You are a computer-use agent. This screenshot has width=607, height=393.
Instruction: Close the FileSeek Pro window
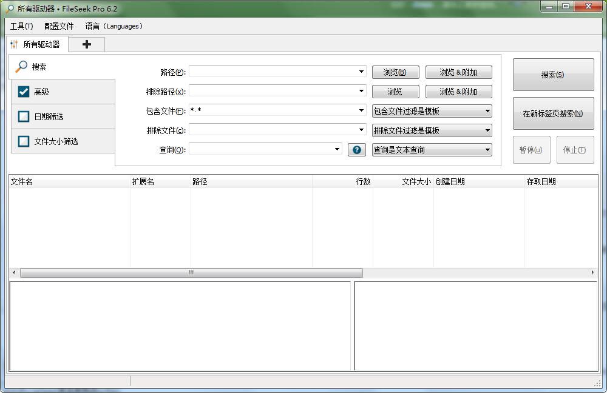coord(589,7)
